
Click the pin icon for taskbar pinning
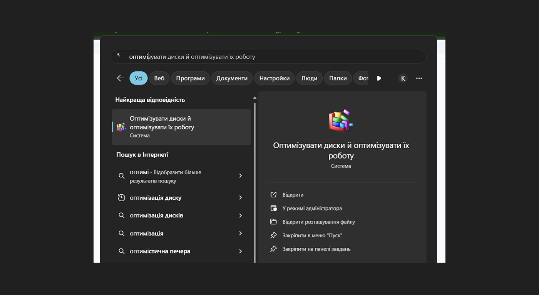click(x=273, y=249)
